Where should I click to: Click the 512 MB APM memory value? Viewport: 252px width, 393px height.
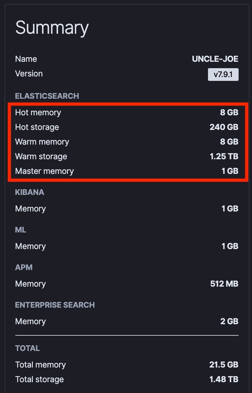point(224,284)
